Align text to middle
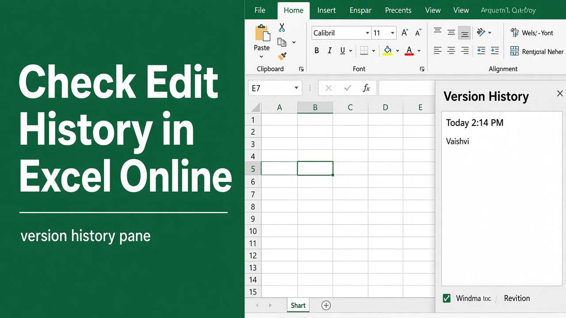Screen dimensions: 566x318 coord(451,32)
